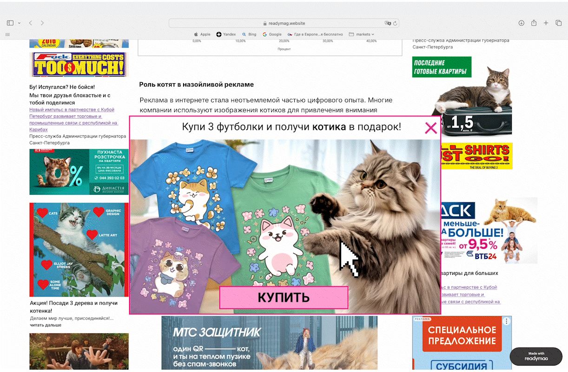Open the downloads icon in toolbar
Screen dimensions: 568x372
[x=522, y=23]
